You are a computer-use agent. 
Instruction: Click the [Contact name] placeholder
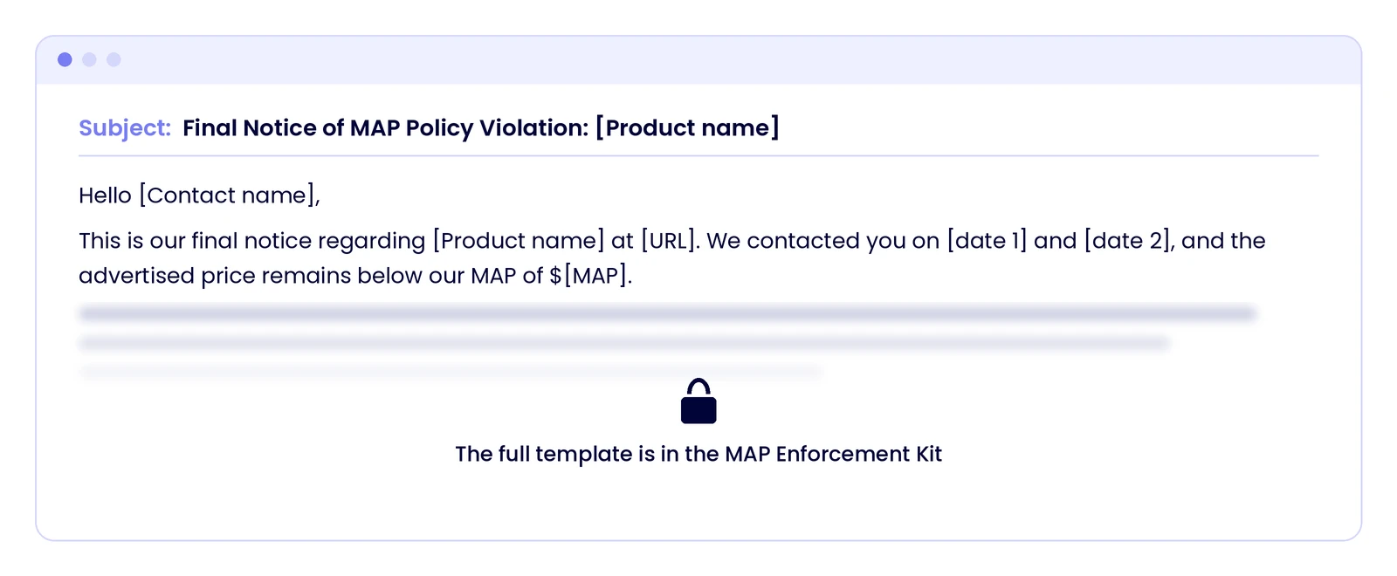[x=227, y=195]
